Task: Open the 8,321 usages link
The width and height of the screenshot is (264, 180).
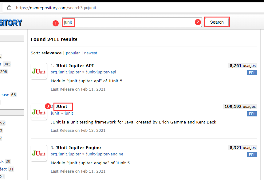Action: click(242, 147)
